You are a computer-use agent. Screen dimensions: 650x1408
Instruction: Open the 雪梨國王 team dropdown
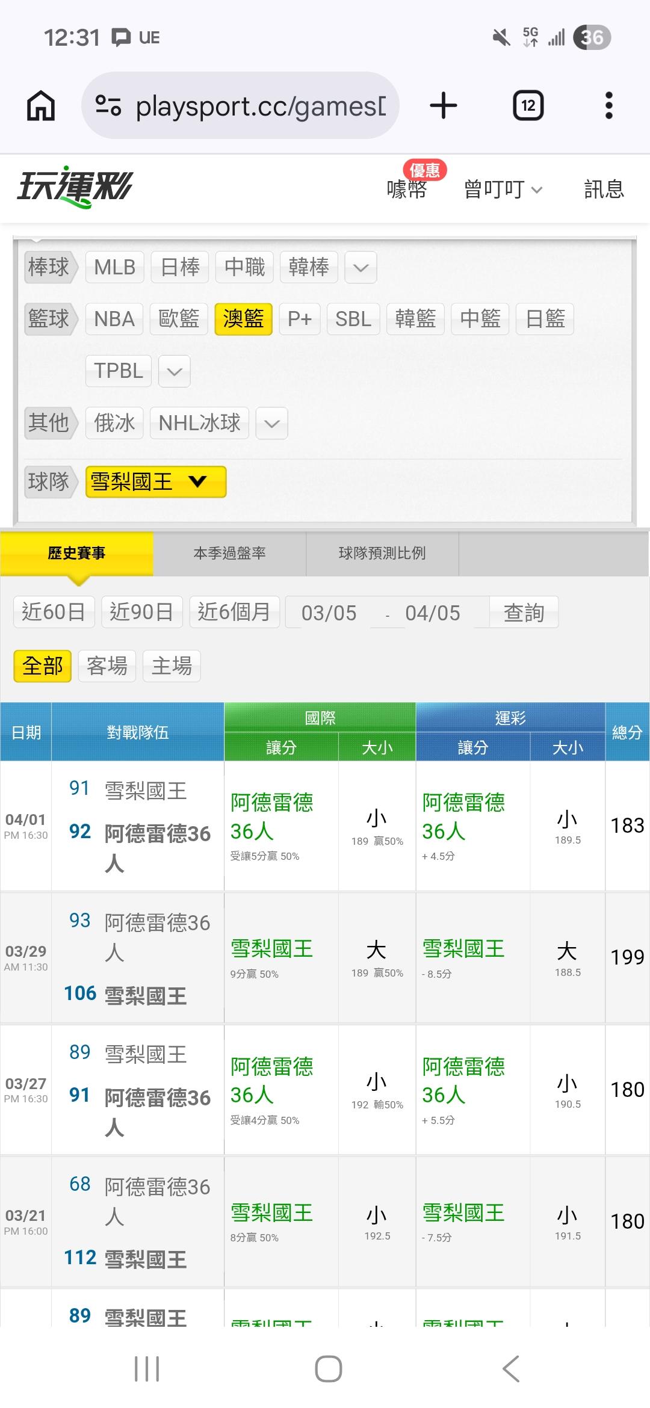click(x=155, y=482)
